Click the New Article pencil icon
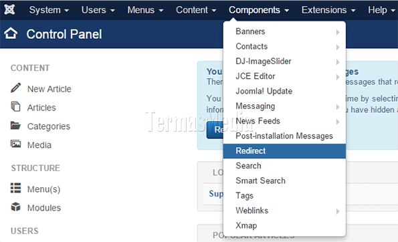The width and height of the screenshot is (398, 242). tap(16, 88)
